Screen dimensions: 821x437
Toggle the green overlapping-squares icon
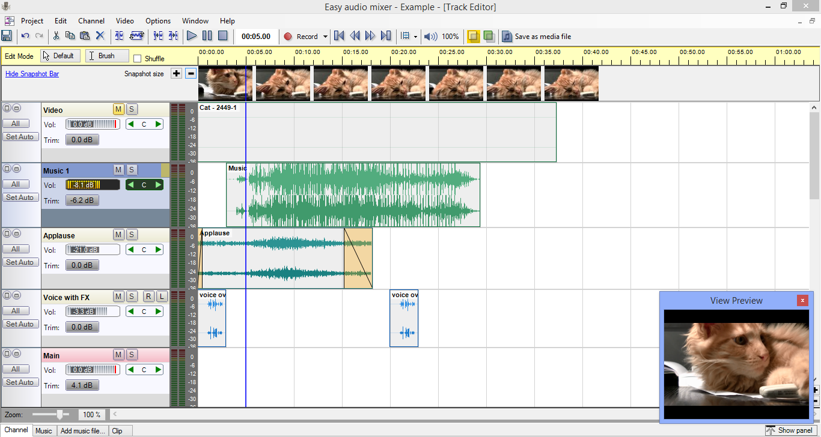(489, 36)
